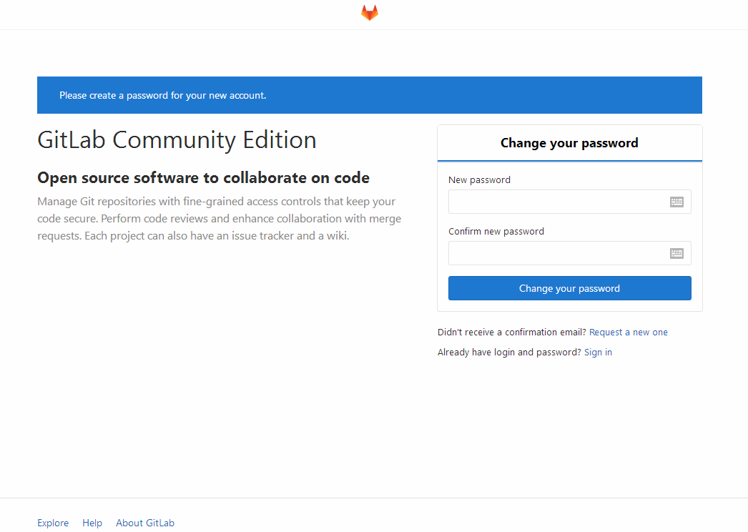Click keyboard icon in New password field
This screenshot has height=532, width=748.
point(676,202)
